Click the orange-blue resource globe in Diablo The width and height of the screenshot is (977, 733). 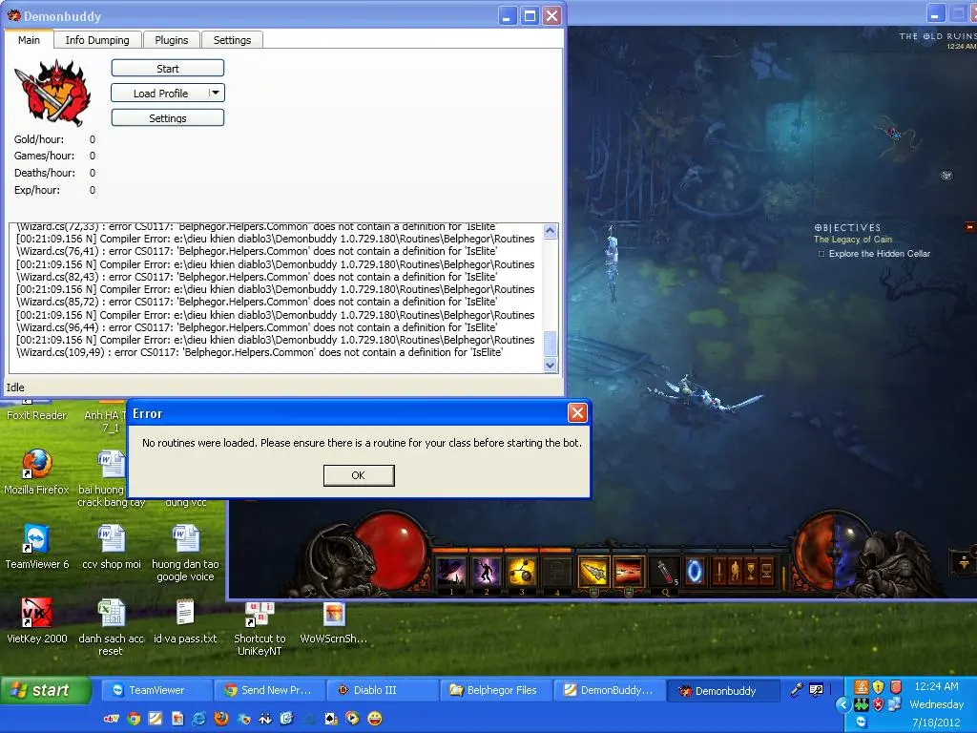[832, 553]
